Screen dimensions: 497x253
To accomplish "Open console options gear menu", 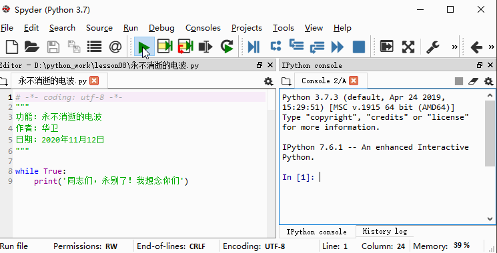I will 488,82.
